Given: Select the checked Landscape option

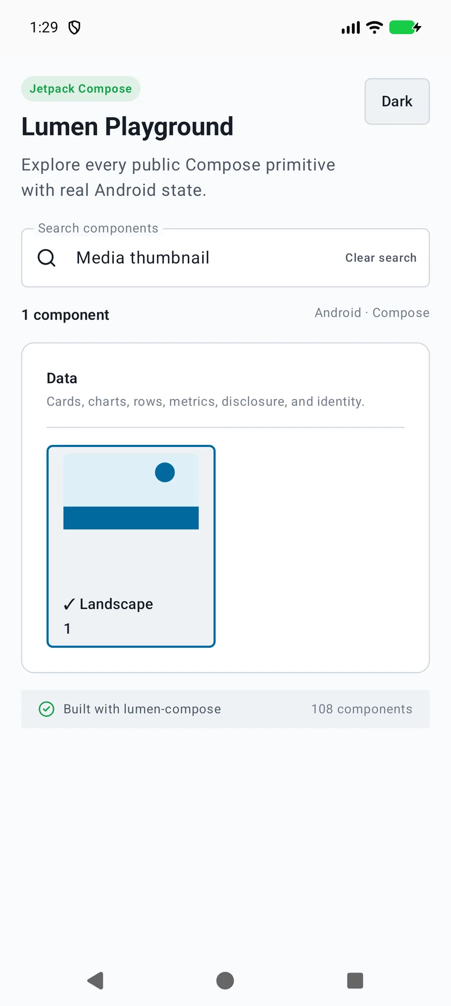Looking at the screenshot, I should click(131, 546).
